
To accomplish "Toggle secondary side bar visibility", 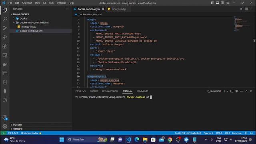I will click(222, 3).
